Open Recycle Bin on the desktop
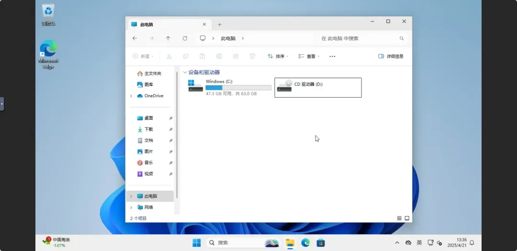The image size is (517, 251). pos(48,15)
